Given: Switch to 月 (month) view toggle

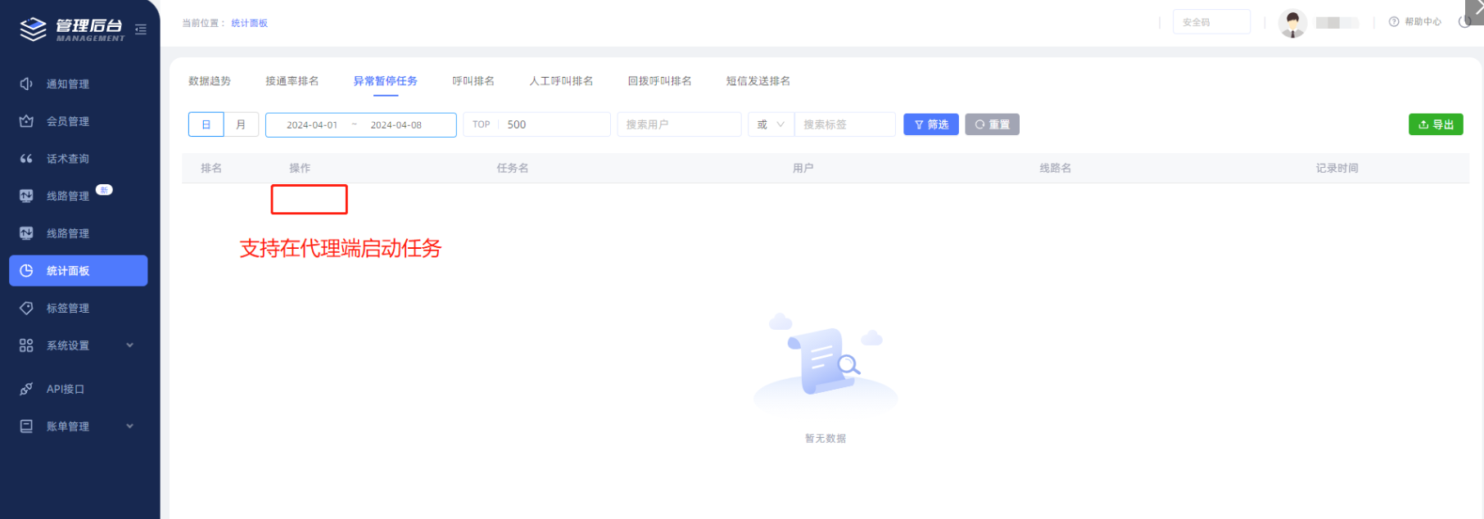Looking at the screenshot, I should [x=241, y=124].
